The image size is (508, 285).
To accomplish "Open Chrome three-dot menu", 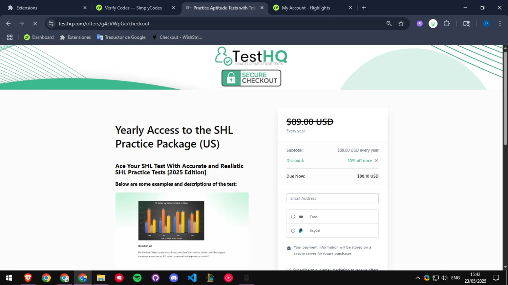I will click(x=500, y=24).
